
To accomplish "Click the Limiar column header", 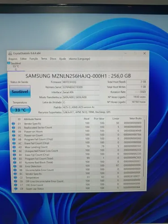I will (x=116, y=119).
